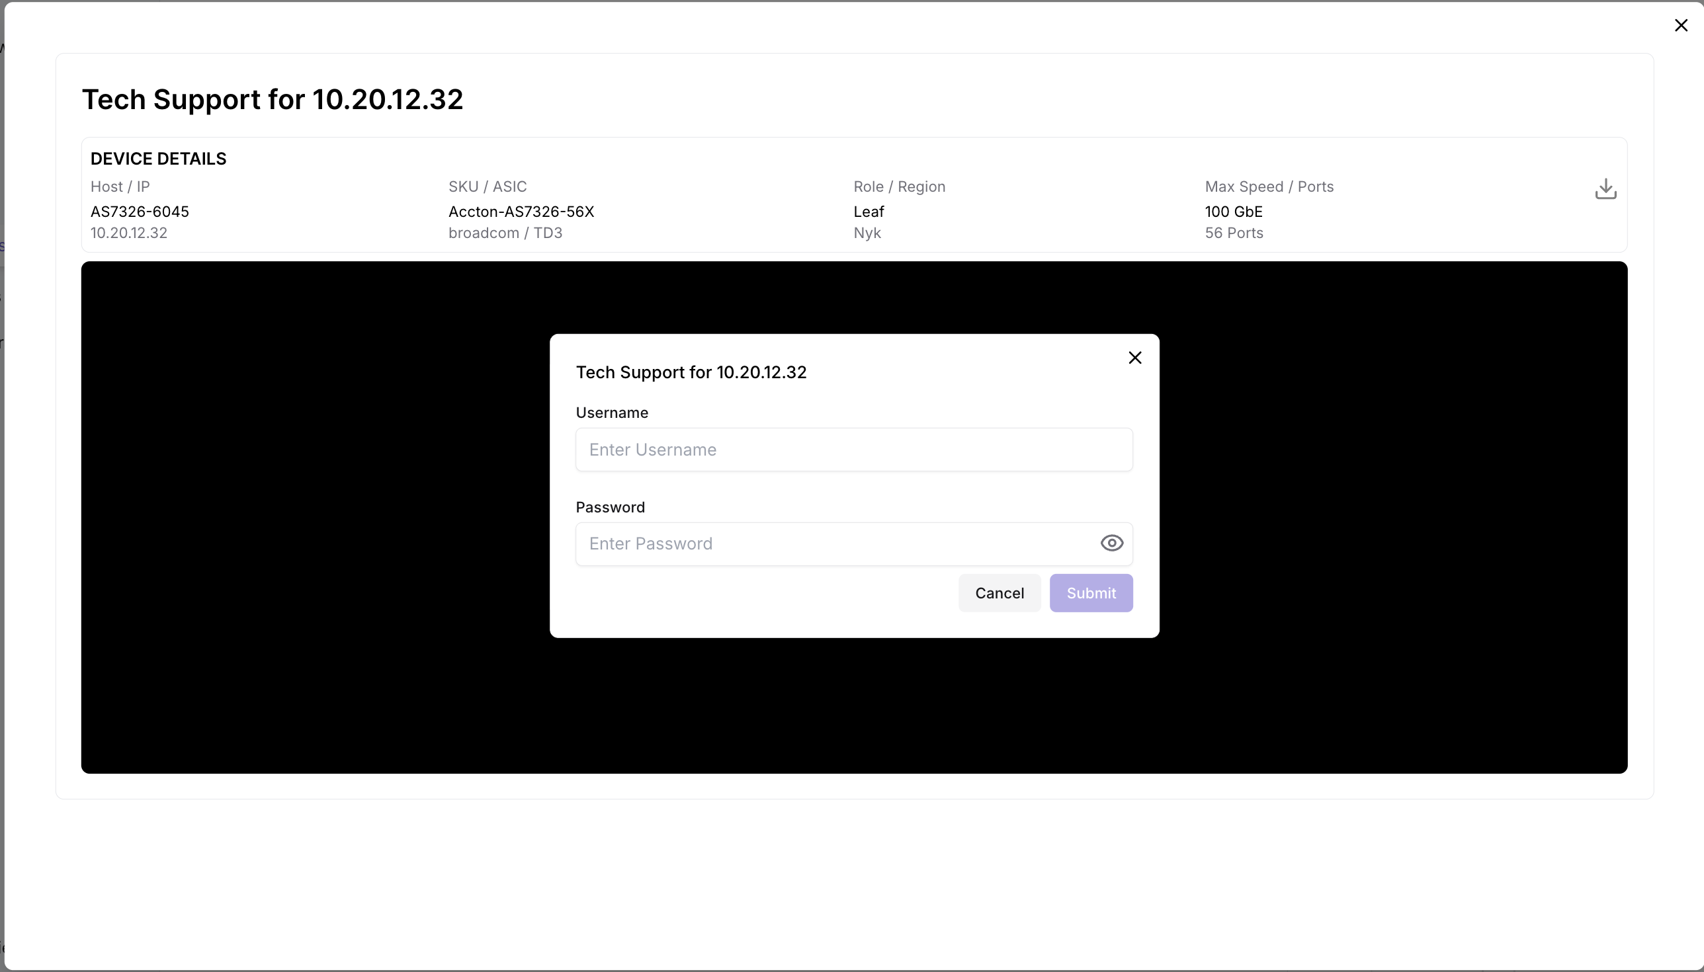Click the 56 Ports text
The image size is (1704, 972).
click(x=1233, y=233)
